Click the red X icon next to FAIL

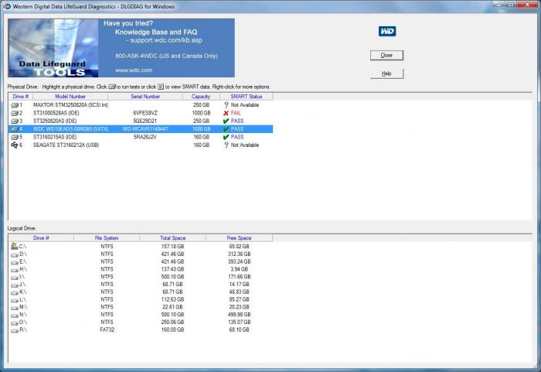pyautogui.click(x=226, y=113)
